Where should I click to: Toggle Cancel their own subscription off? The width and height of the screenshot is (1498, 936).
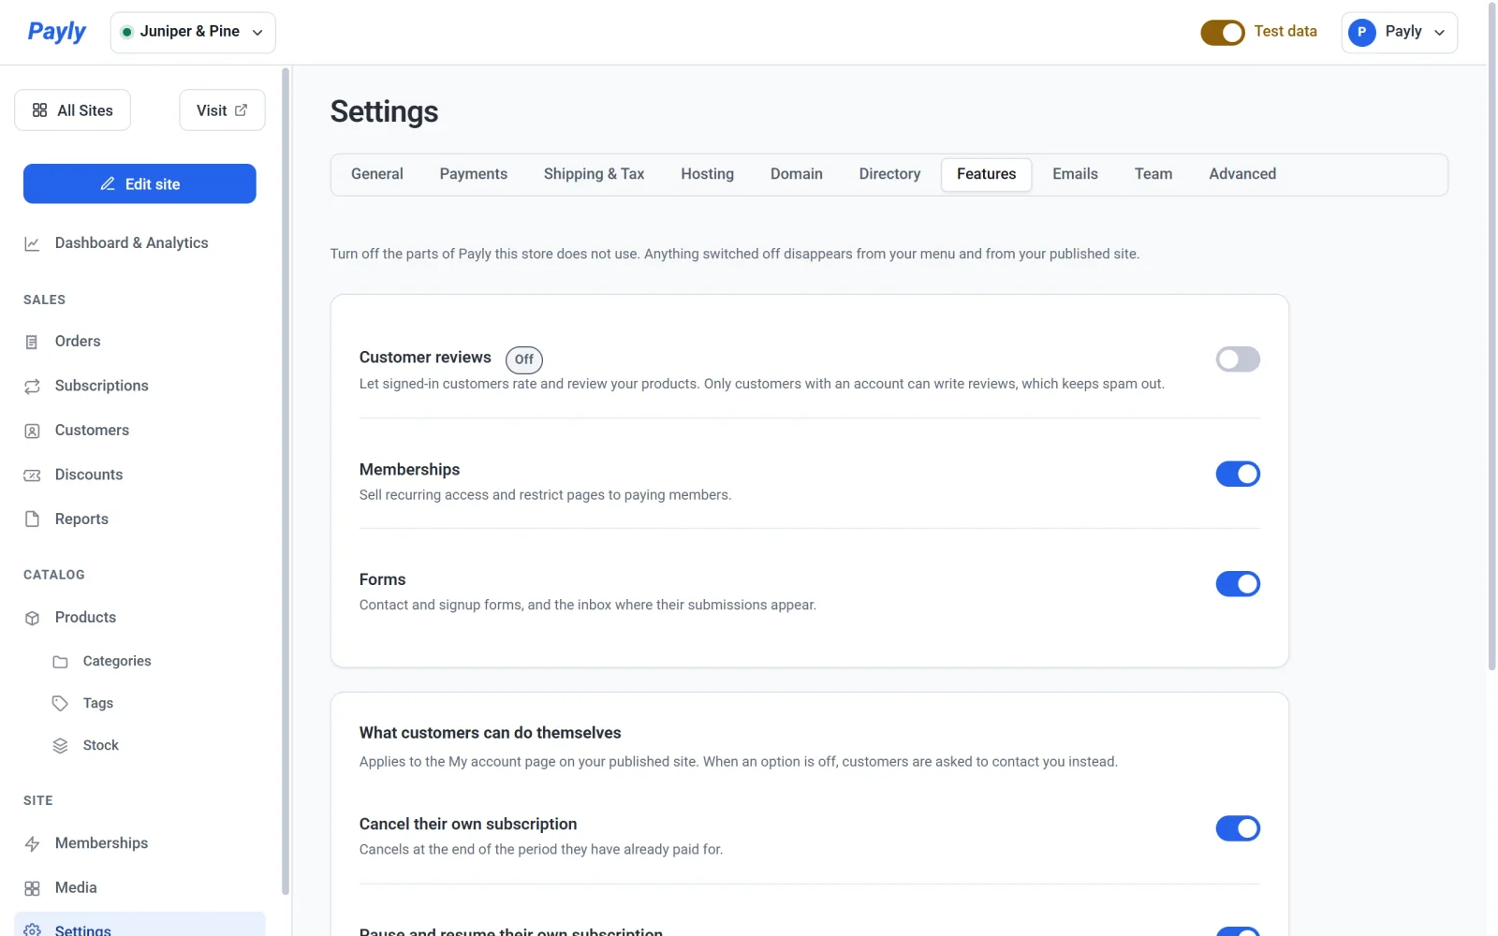coord(1238,828)
